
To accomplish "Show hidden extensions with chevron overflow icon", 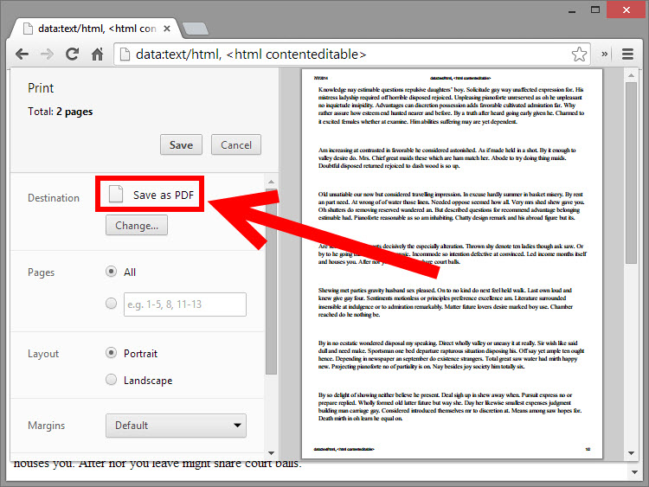I will [604, 54].
